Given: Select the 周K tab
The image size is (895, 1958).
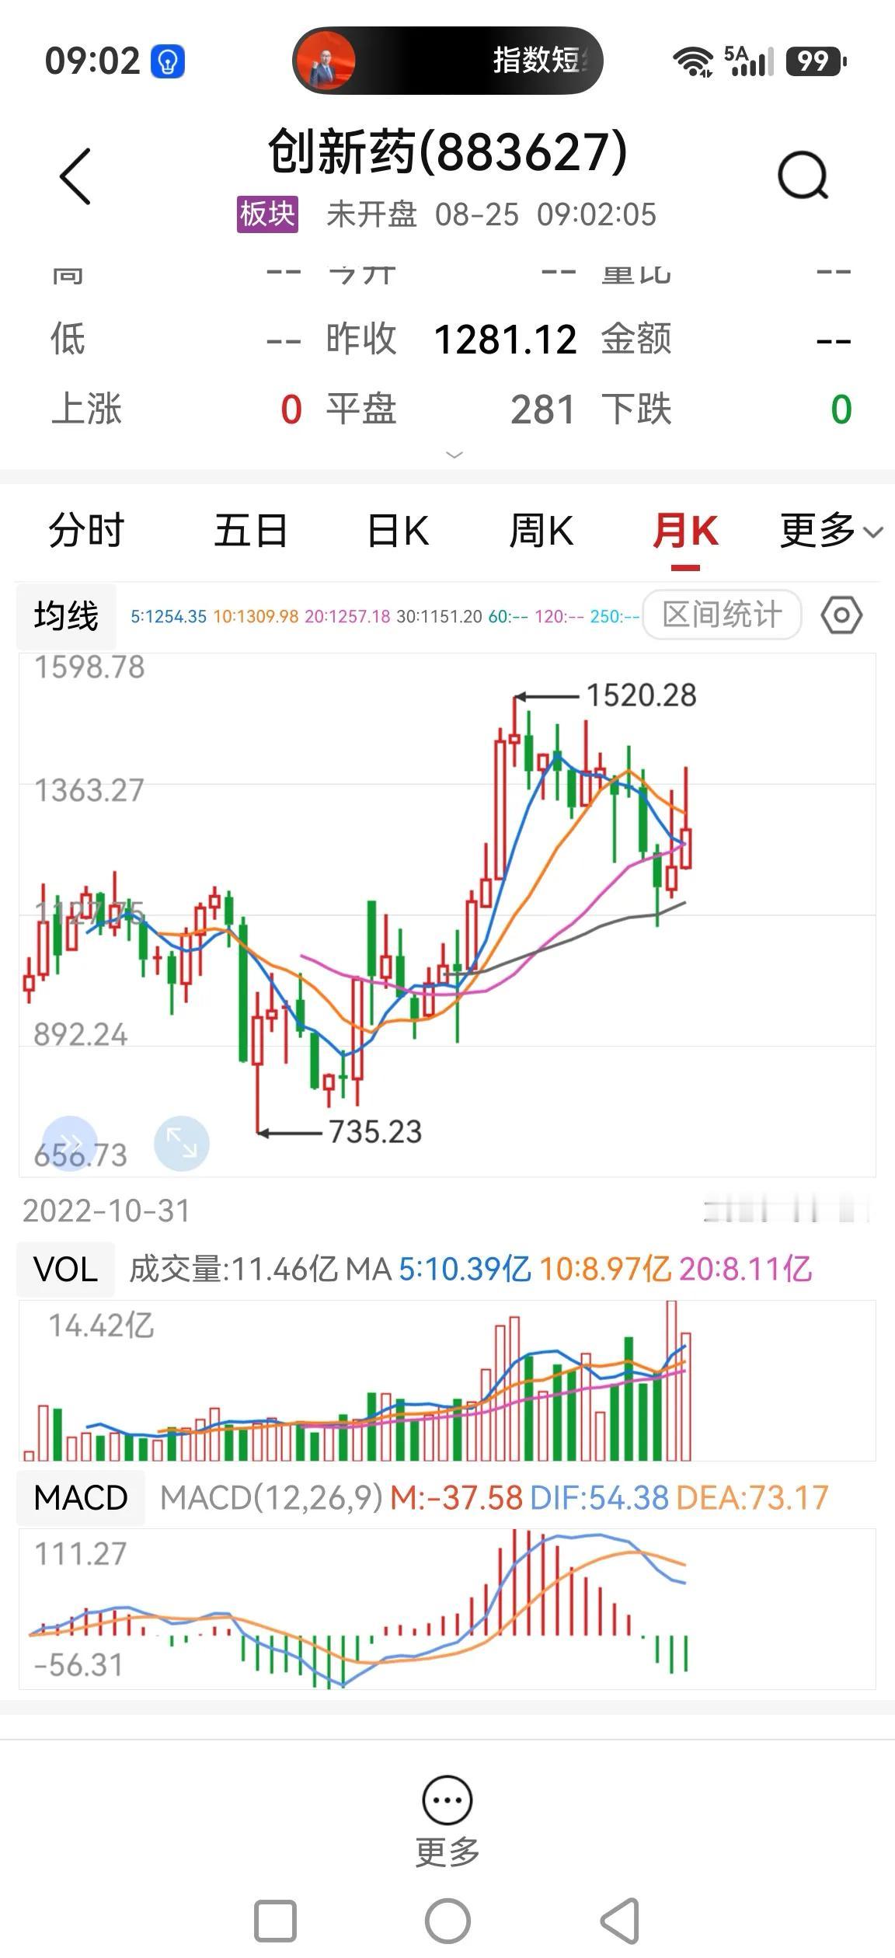Looking at the screenshot, I should tap(542, 531).
